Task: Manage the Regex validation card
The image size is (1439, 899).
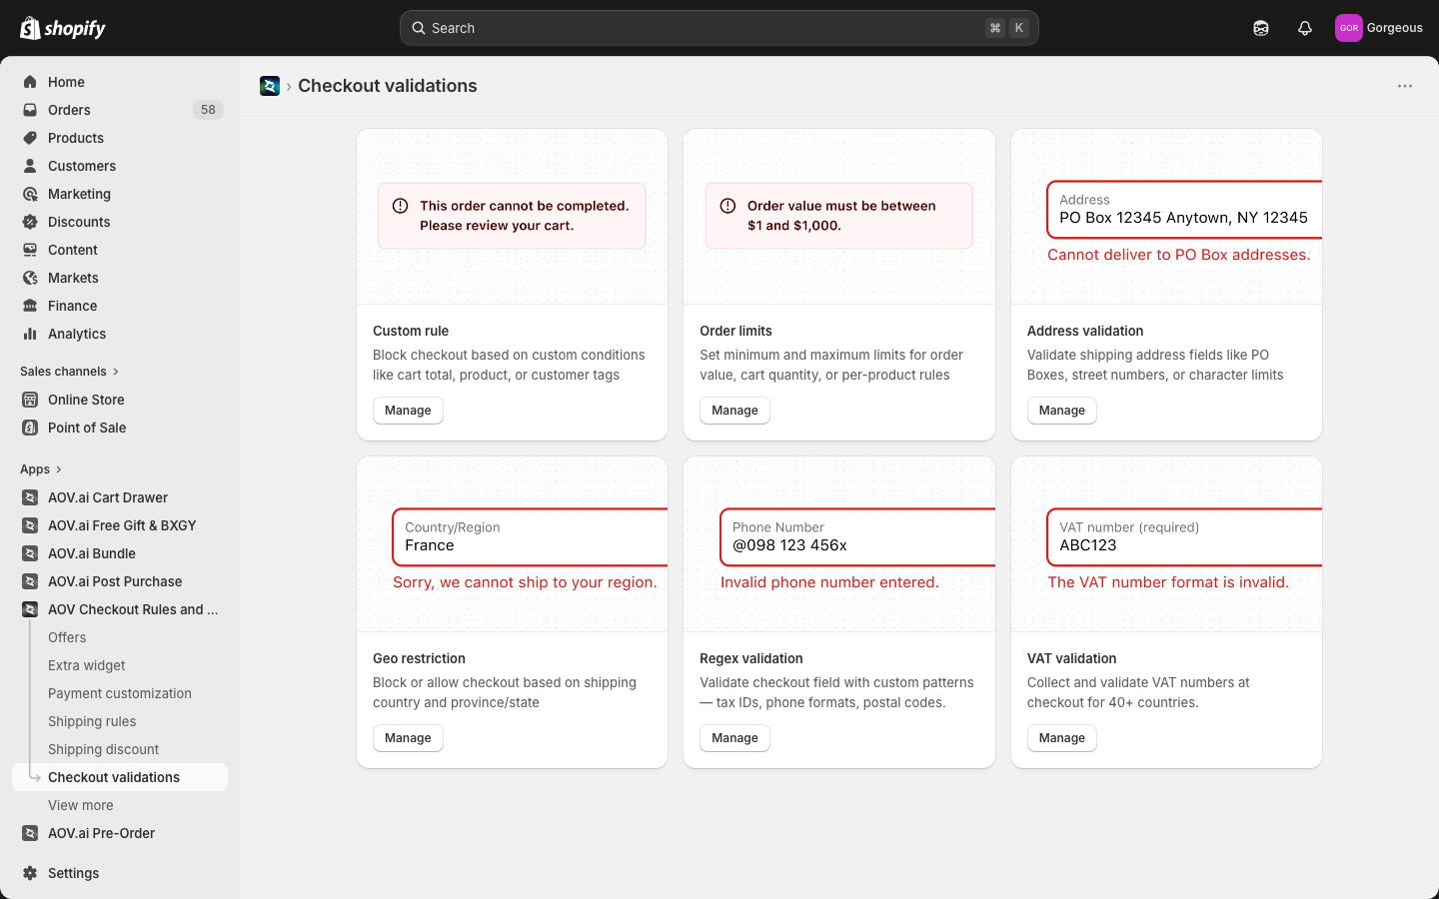Action: tap(734, 738)
